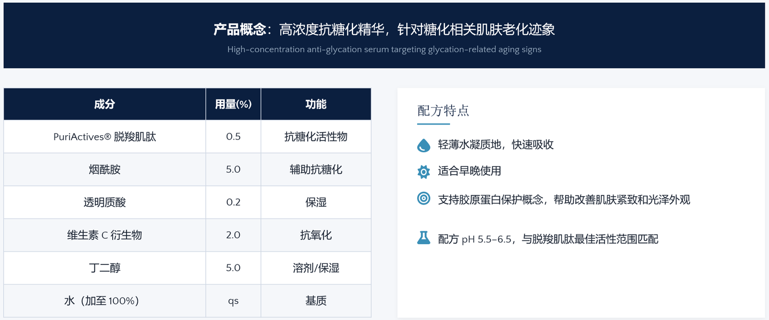Select the 烟酰胺 ingredient cell
The width and height of the screenshot is (769, 320).
pos(105,169)
